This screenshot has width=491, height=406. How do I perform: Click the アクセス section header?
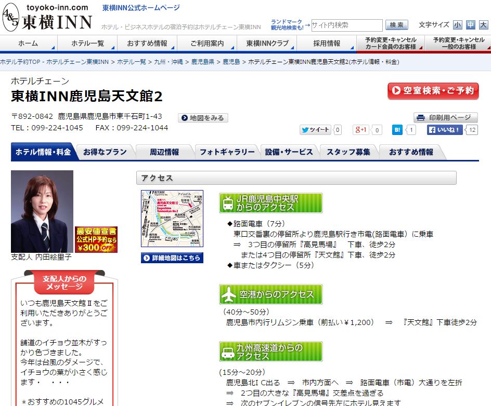[296, 178]
